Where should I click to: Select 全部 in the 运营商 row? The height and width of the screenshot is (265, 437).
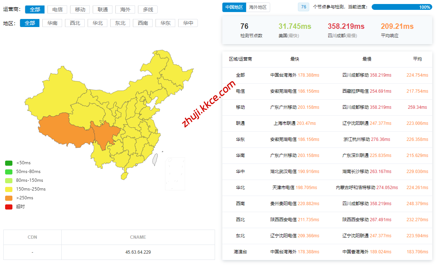pyautogui.click(x=35, y=10)
